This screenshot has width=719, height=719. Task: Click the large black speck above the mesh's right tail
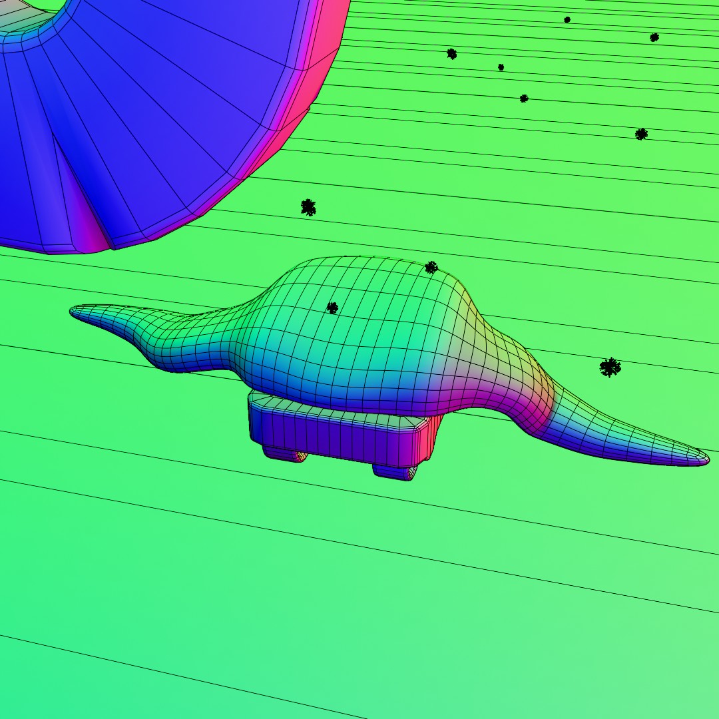point(610,367)
